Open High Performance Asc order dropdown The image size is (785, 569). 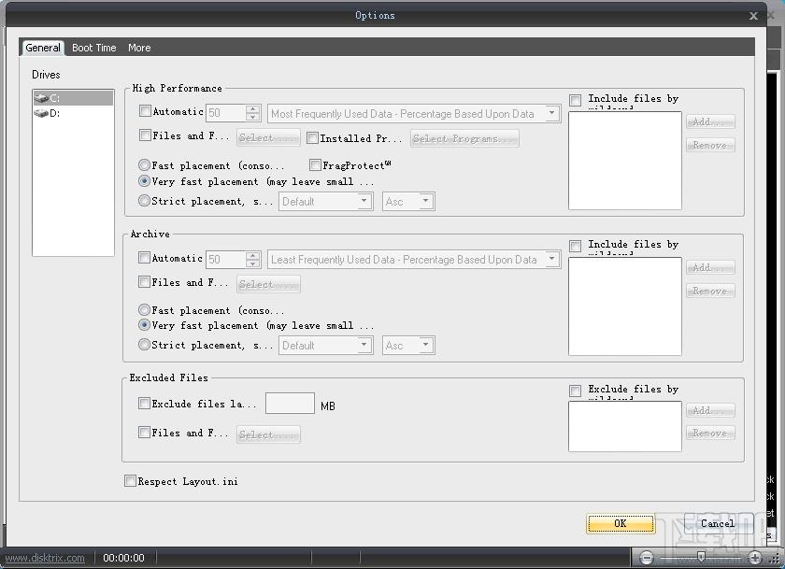(x=408, y=202)
